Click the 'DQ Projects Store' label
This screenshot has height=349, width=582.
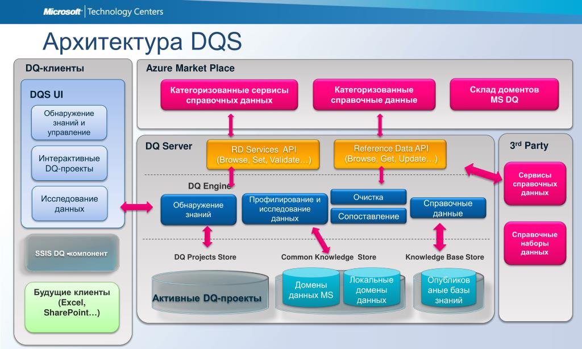pyautogui.click(x=205, y=257)
